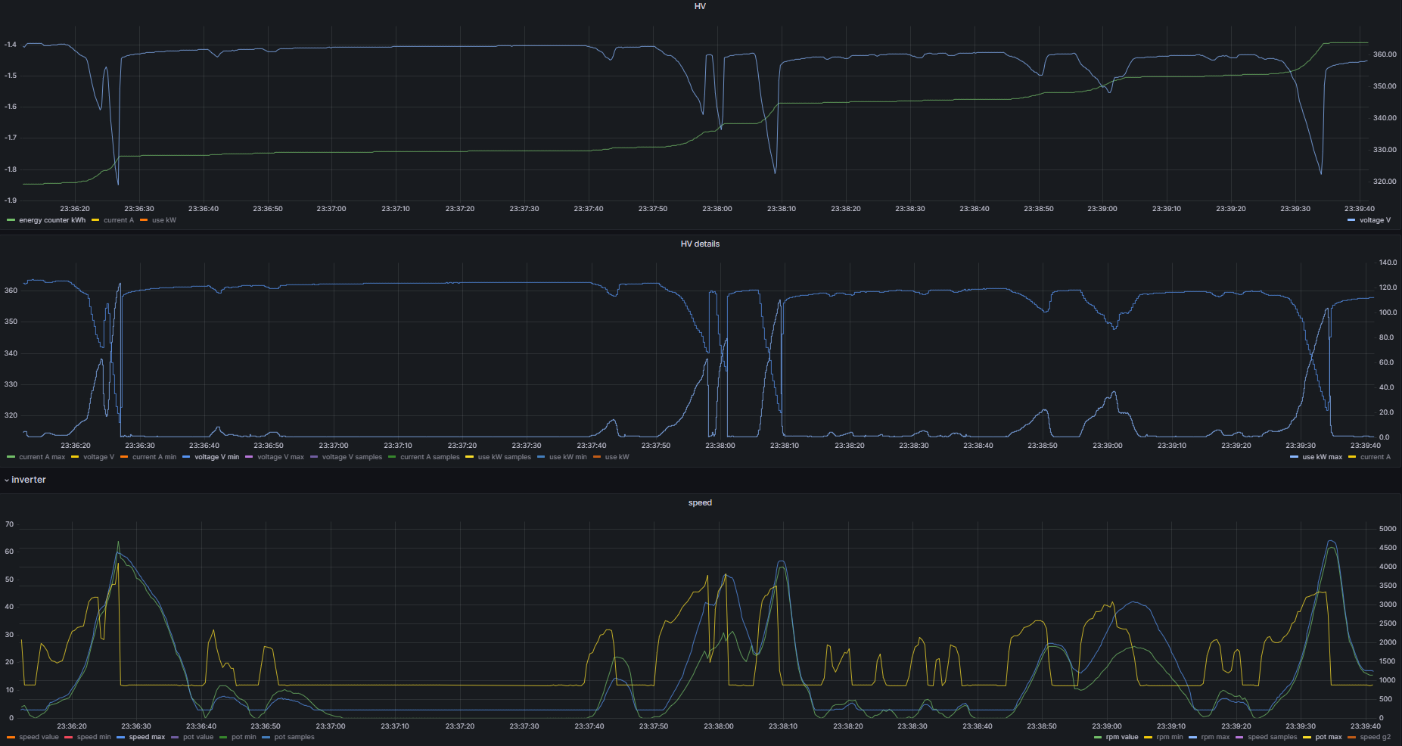The width and height of the screenshot is (1402, 746).
Task: Toggle voltage V min series in HV details
Action: pos(216,457)
